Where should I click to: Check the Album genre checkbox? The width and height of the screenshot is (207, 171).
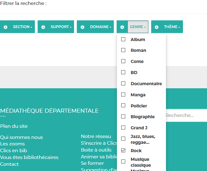123,39
